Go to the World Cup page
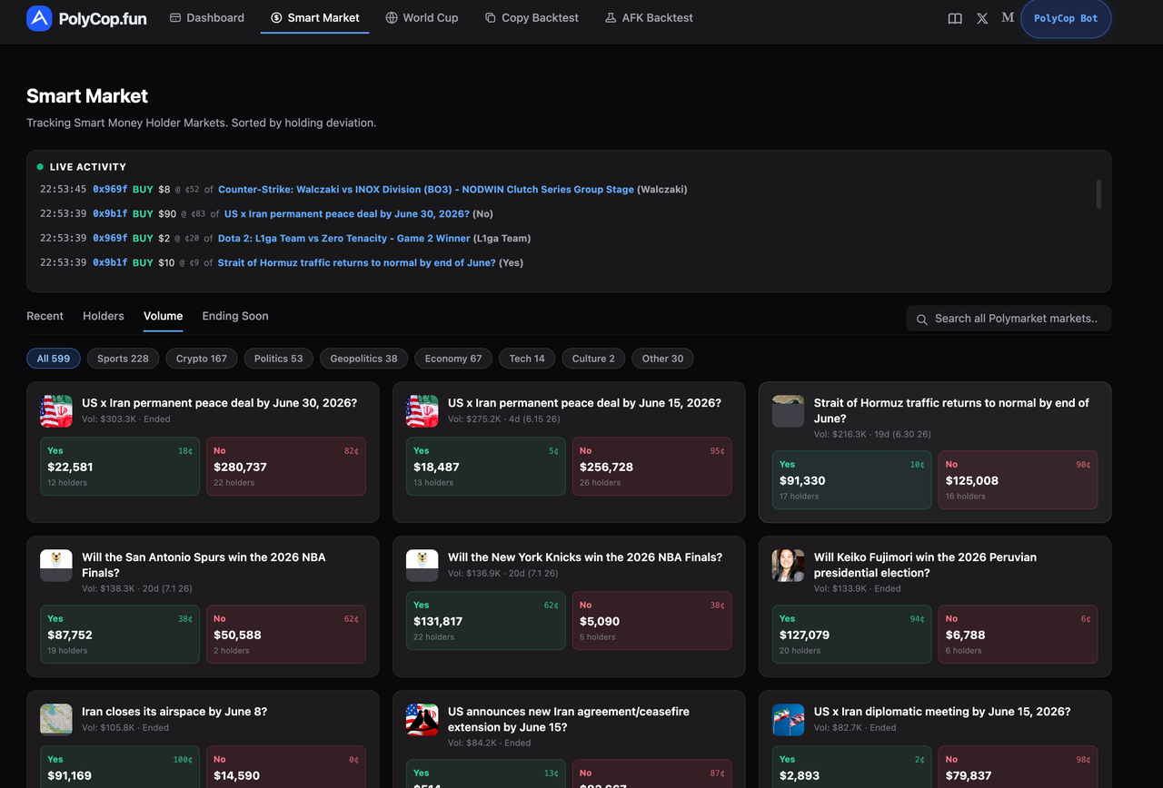Viewport: 1163px width, 788px height. click(x=422, y=17)
